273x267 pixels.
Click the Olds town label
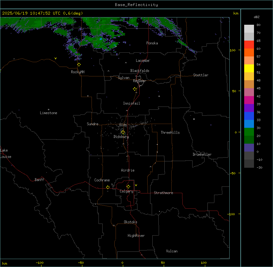click(x=123, y=125)
